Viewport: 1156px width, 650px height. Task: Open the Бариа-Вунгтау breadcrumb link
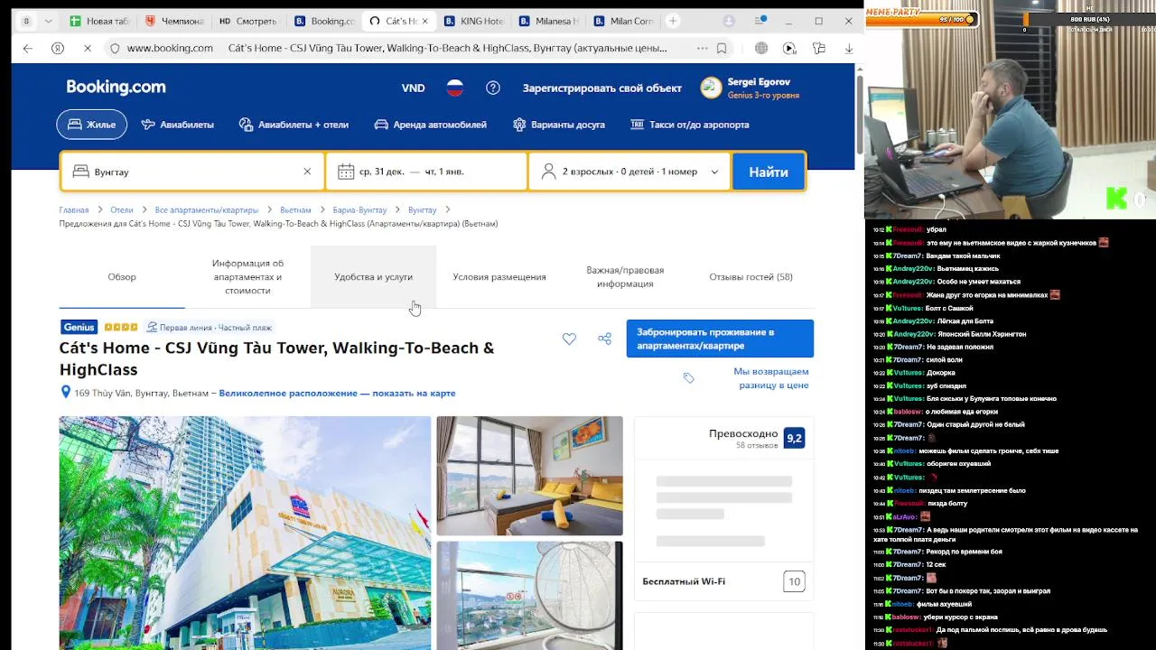[x=359, y=210]
